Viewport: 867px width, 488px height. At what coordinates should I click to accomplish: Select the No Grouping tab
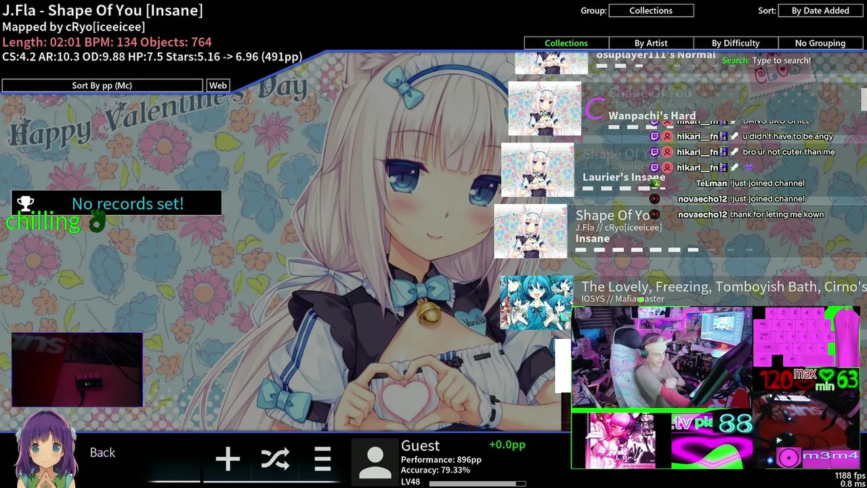820,43
